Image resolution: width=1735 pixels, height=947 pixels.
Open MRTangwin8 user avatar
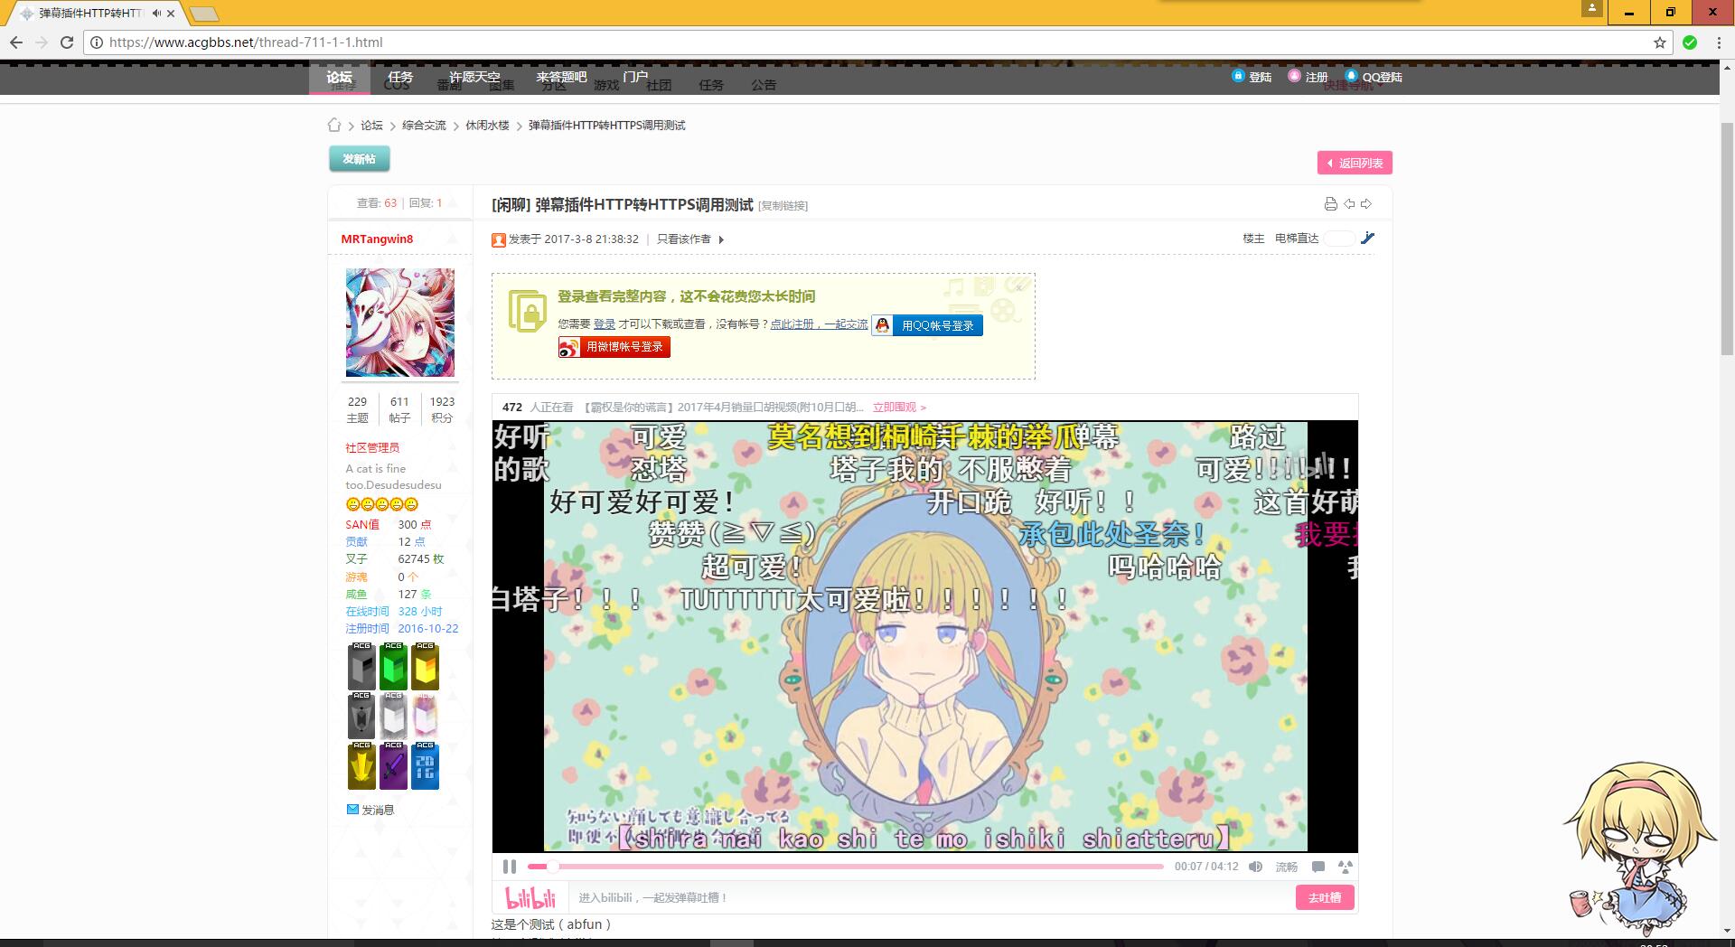pos(399,323)
